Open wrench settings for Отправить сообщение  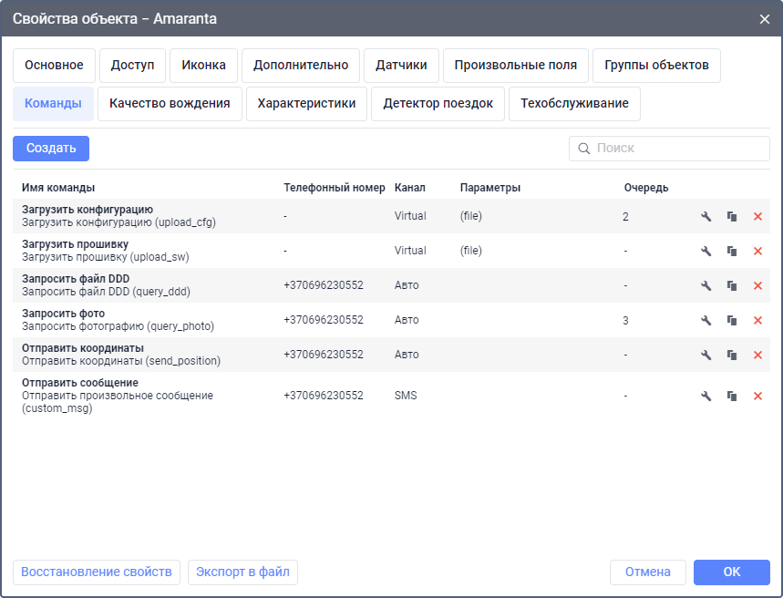pyautogui.click(x=706, y=396)
